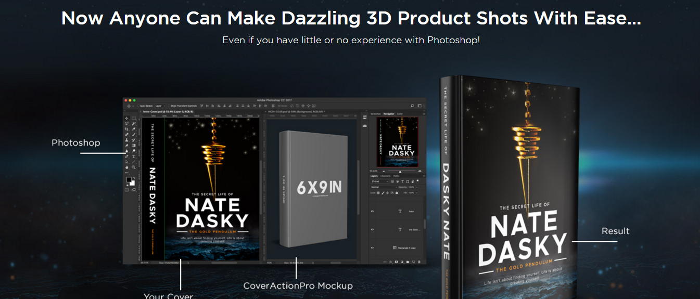The height and width of the screenshot is (299, 700).
Task: Click the 'Even if you have little' subheading
Action: click(x=351, y=40)
